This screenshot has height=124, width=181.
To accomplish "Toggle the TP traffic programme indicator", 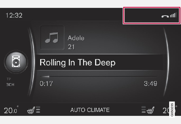I will [9, 79].
